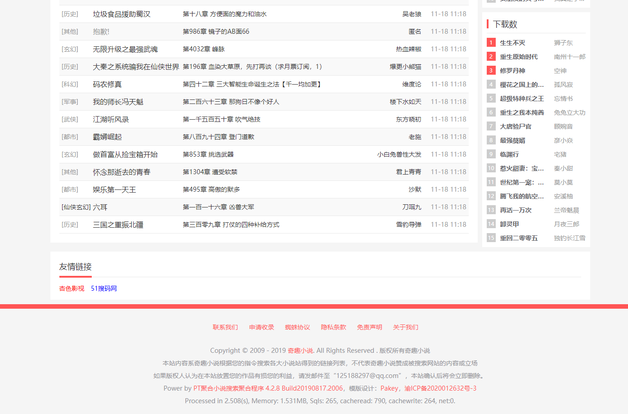The image size is (628, 414).
Task: Click rank 2 badge beside 重生原始时代
Action: pos(491,57)
